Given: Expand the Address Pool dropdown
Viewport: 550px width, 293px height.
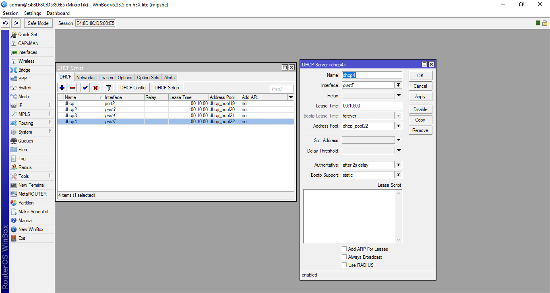Looking at the screenshot, I should 399,126.
